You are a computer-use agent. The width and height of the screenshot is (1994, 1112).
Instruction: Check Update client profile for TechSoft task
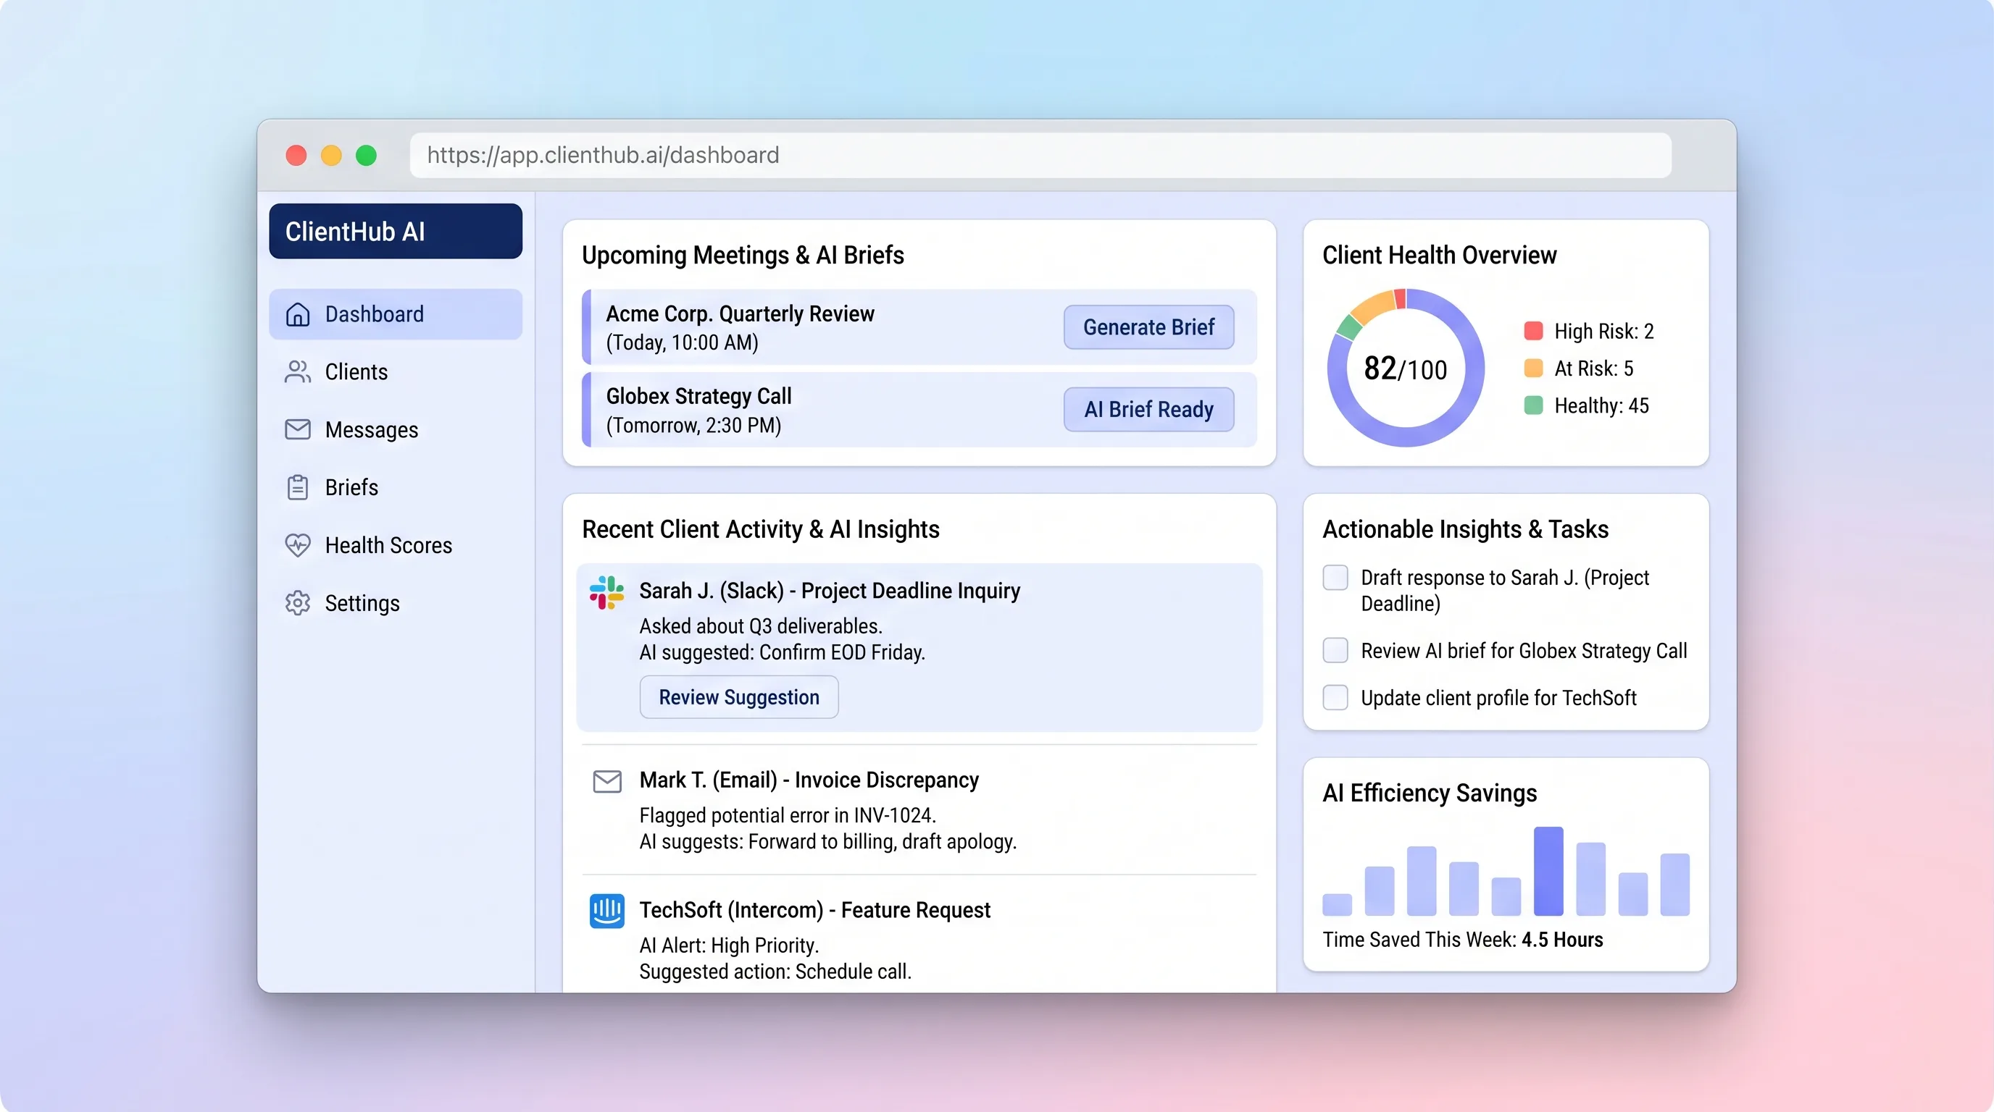click(x=1335, y=697)
